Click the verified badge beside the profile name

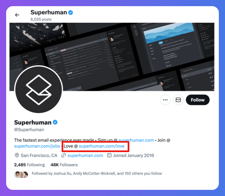pyautogui.click(x=55, y=122)
